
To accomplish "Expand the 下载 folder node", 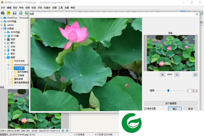I will (x=5, y=50).
